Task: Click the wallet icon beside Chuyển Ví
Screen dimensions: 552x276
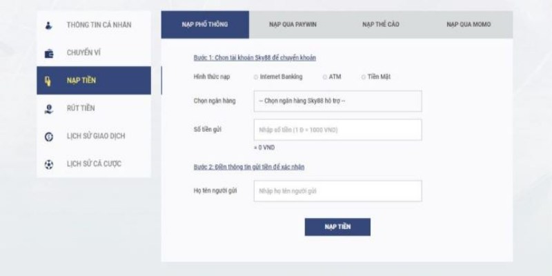Action: (49, 54)
